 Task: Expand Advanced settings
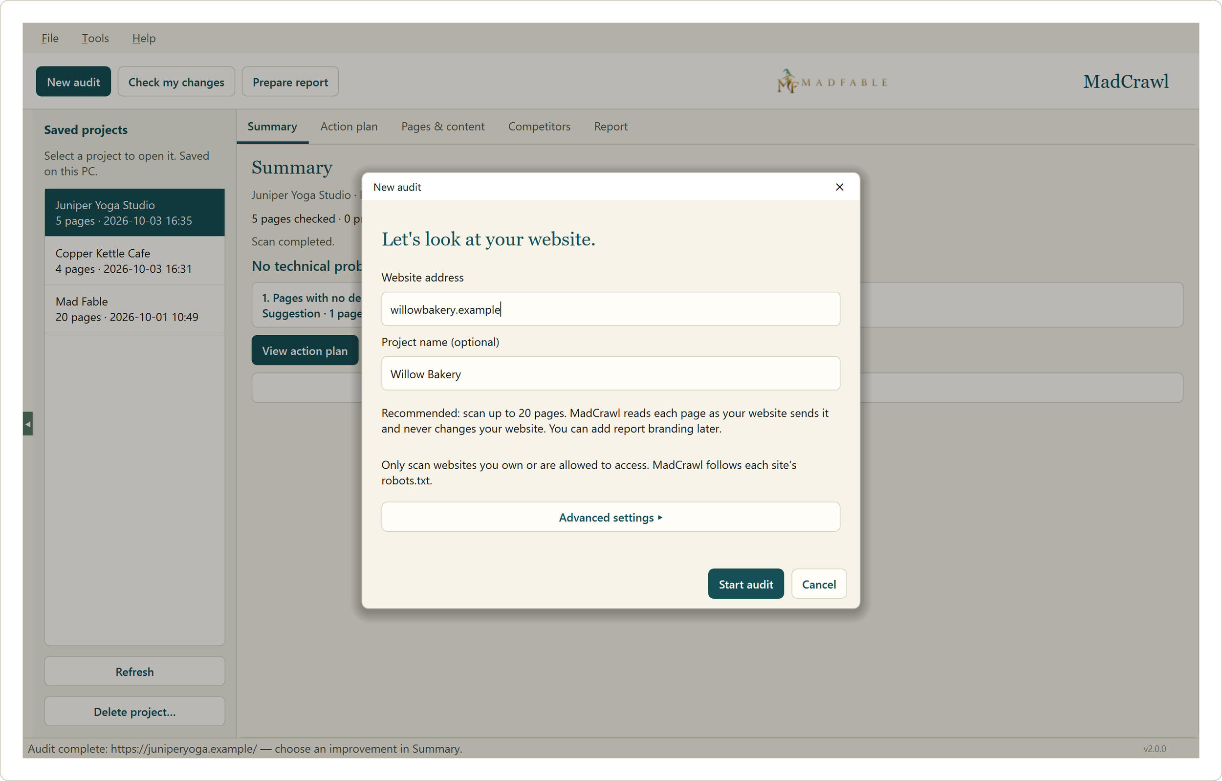coord(611,517)
